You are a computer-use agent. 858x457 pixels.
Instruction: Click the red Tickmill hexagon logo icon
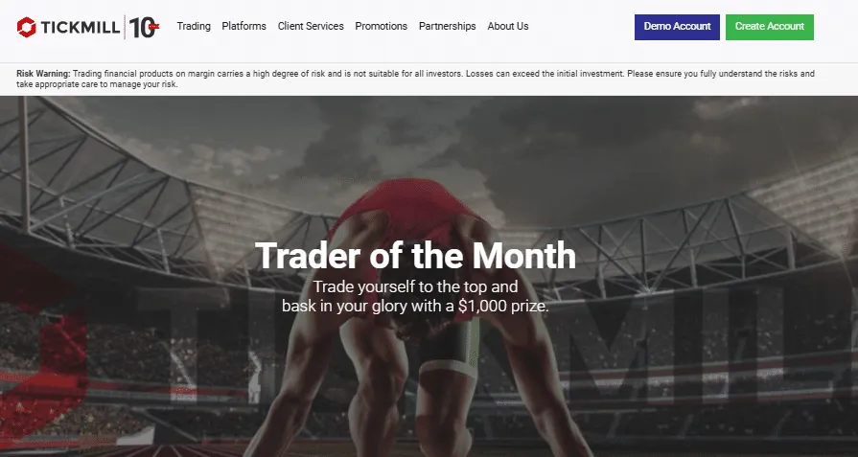27,27
